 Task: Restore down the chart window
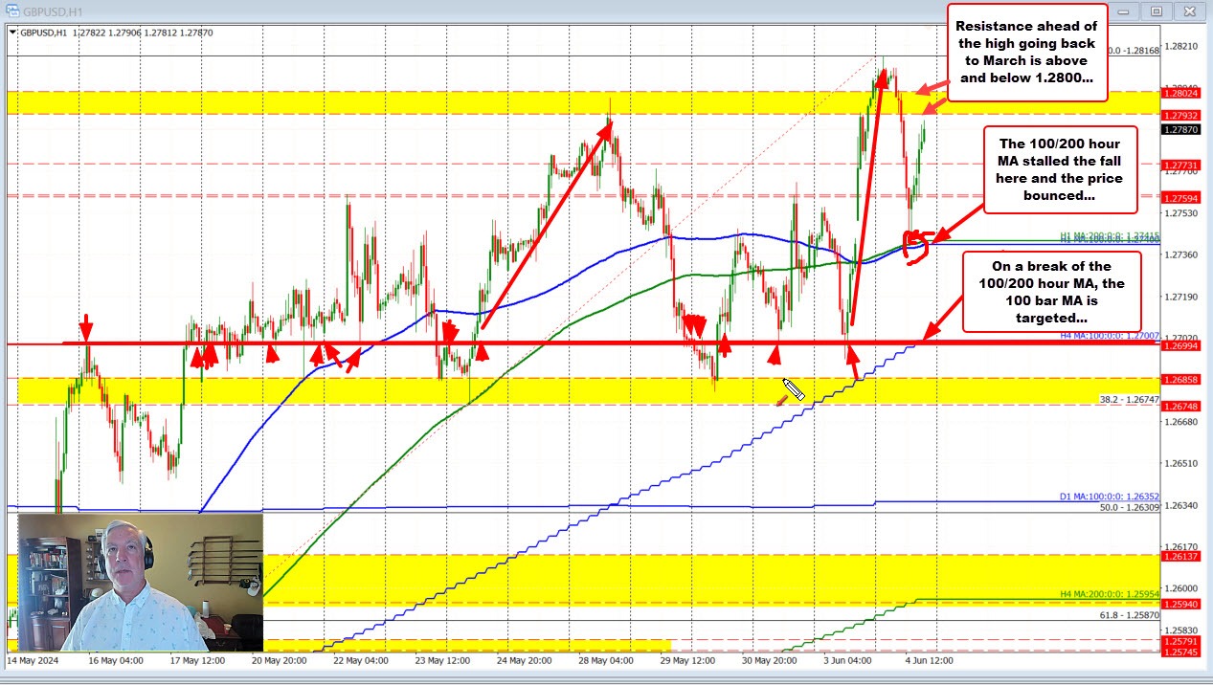coord(1158,10)
